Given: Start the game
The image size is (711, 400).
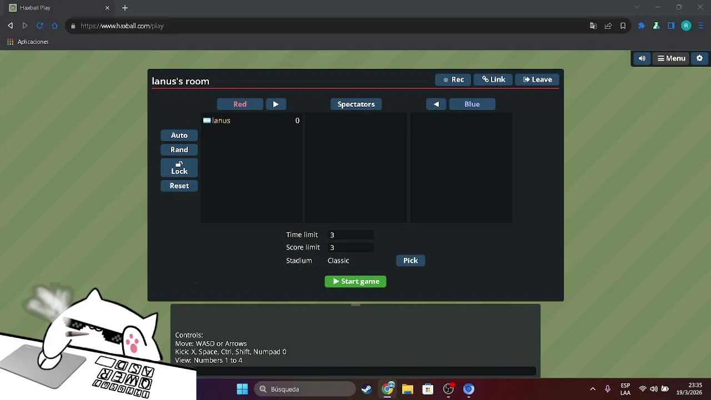Looking at the screenshot, I should (355, 282).
